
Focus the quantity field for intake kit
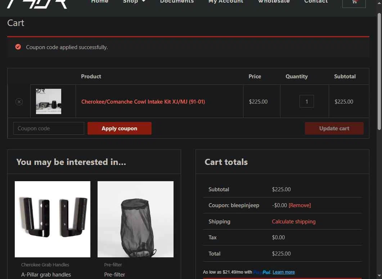click(306, 101)
